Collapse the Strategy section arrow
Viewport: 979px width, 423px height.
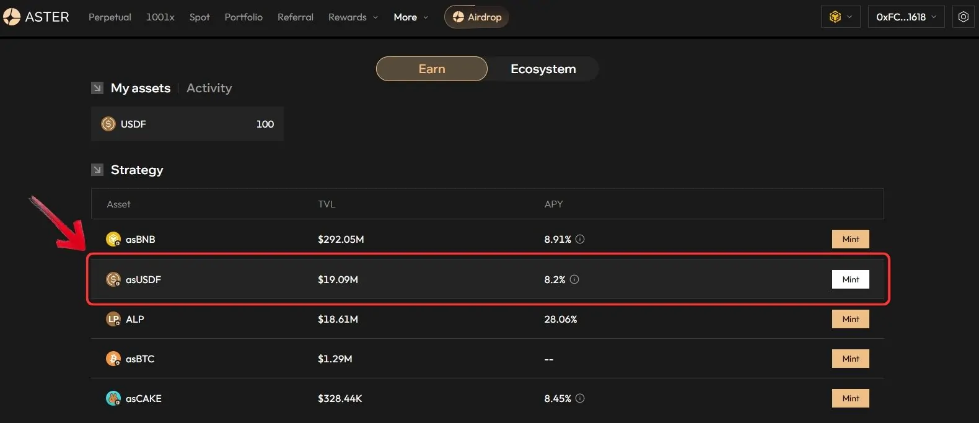click(x=97, y=170)
